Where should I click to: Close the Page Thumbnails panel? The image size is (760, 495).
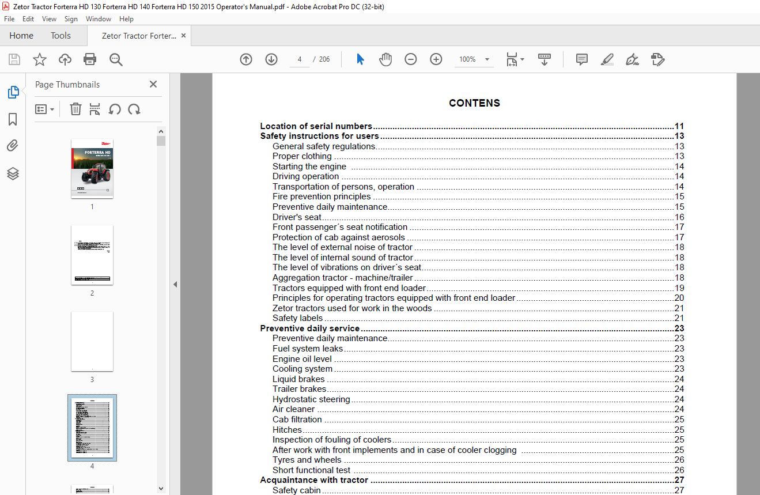click(x=153, y=84)
